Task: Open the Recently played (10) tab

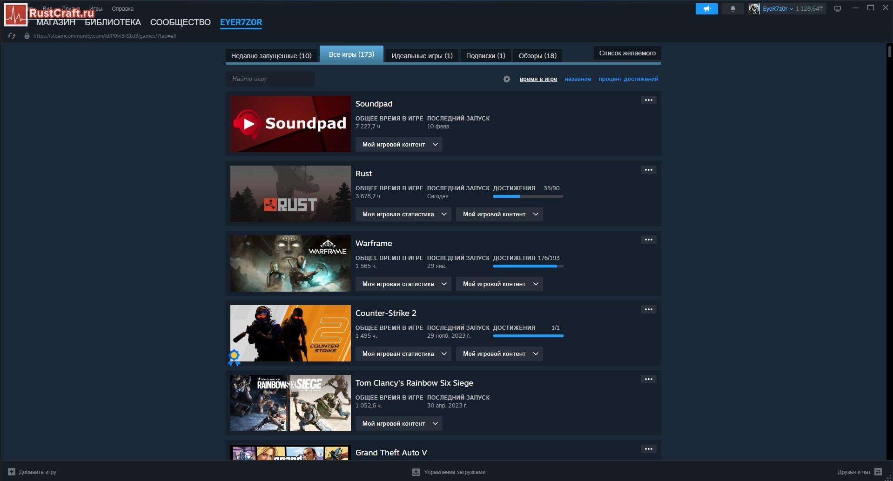Action: pos(271,56)
